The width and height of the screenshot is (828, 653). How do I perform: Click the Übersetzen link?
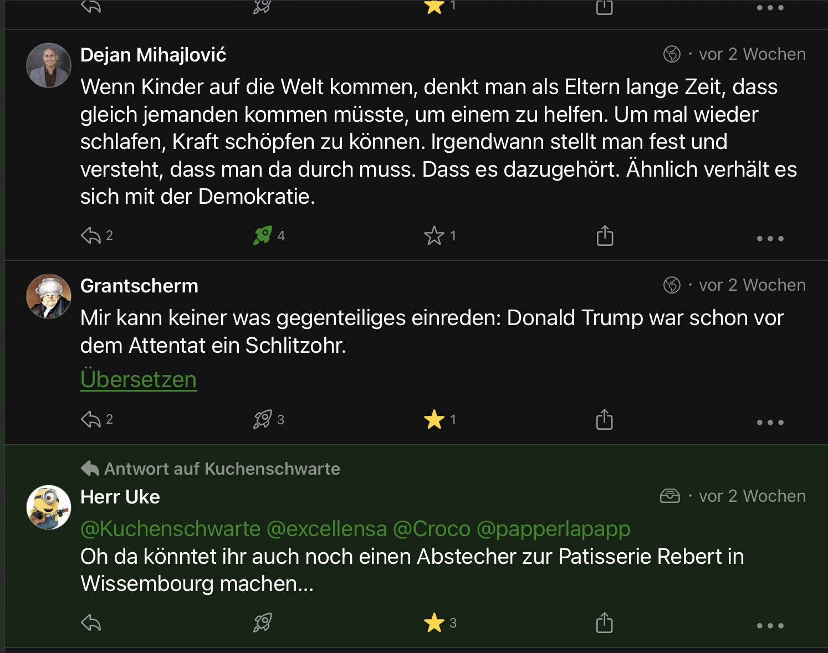point(139,379)
